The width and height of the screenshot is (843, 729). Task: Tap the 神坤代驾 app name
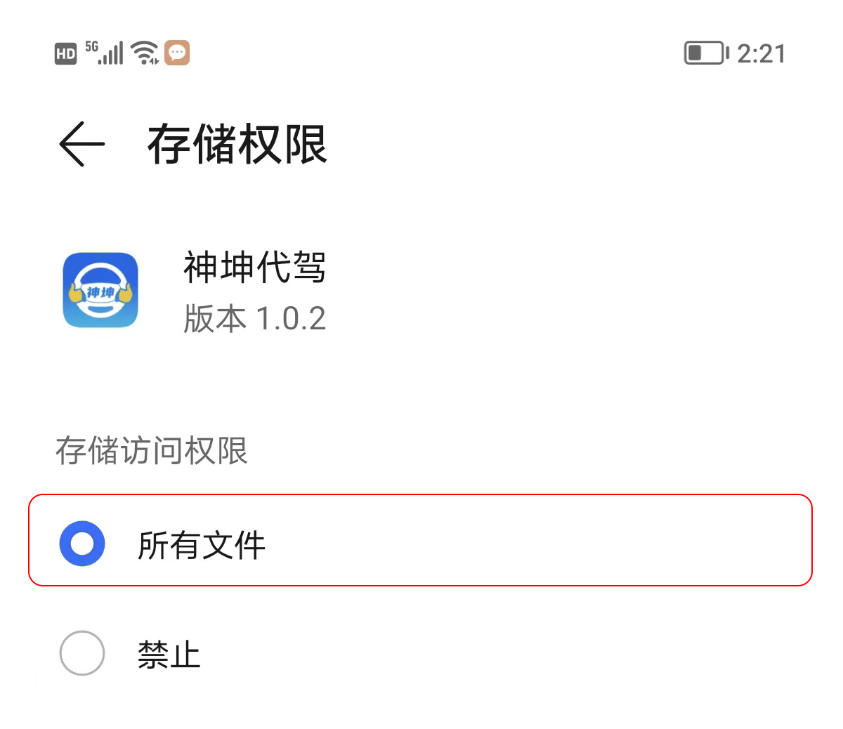tap(254, 268)
